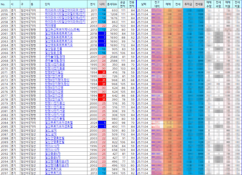The image size is (242, 175).
Task: Open the 하이파크시티일산아이파크5단지 link
Action: click(x=65, y=22)
